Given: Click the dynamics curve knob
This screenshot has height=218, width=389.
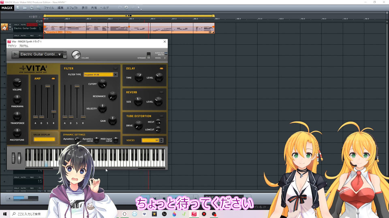Looking at the screenshot, I should coord(96,140).
